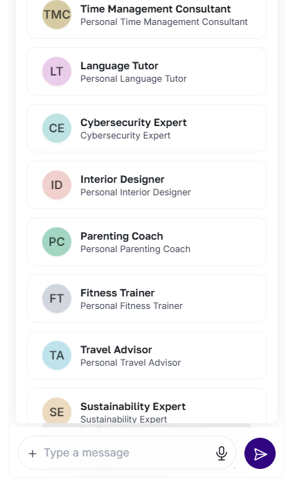
Task: Open the Cybersecurity Expert card
Action: (x=147, y=128)
